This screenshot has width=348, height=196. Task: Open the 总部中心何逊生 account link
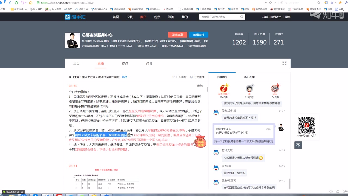tap(272, 17)
